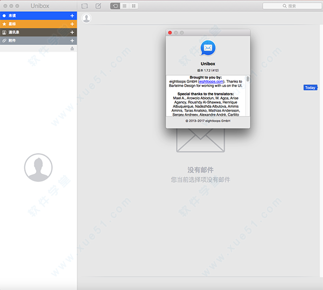Click the 您当前选择项没有邮件 message

coord(200,179)
